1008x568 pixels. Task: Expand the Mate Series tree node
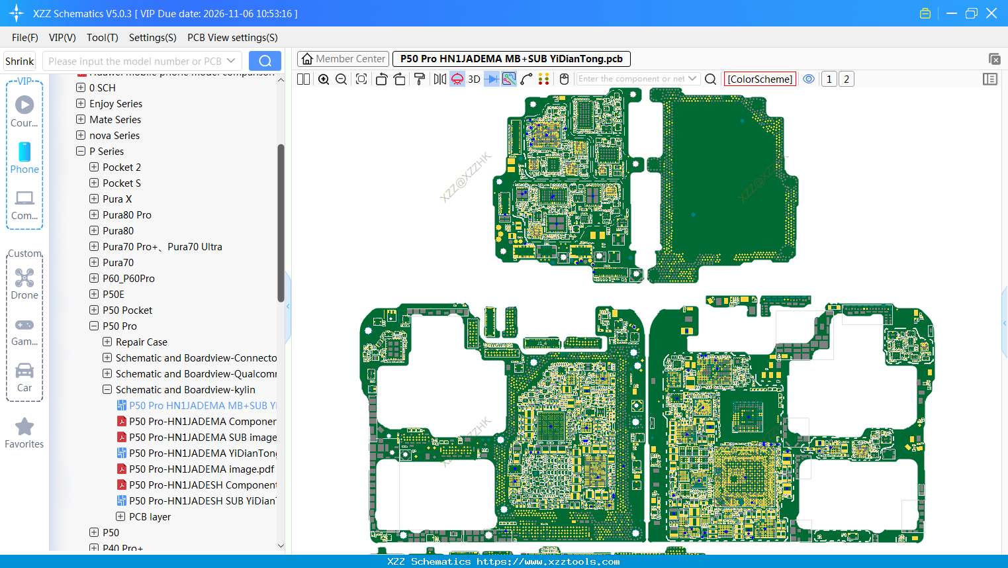pyautogui.click(x=81, y=120)
